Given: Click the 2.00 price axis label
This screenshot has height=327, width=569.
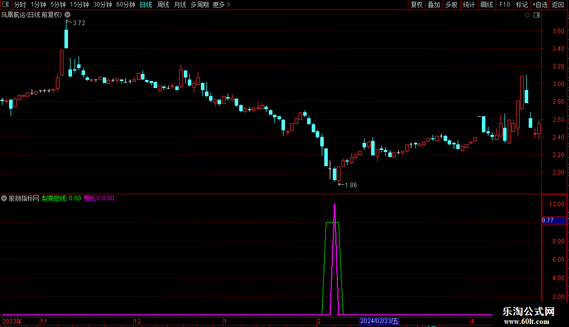Looking at the screenshot, I should coord(558,173).
